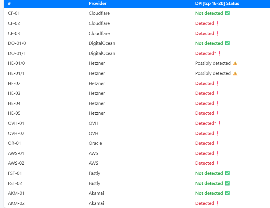Click the green checkmark in DO-01/0 row
The width and height of the screenshot is (270, 208).
pos(227,43)
